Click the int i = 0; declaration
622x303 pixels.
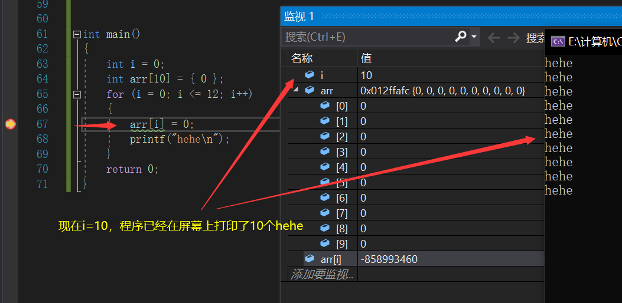[x=135, y=64]
